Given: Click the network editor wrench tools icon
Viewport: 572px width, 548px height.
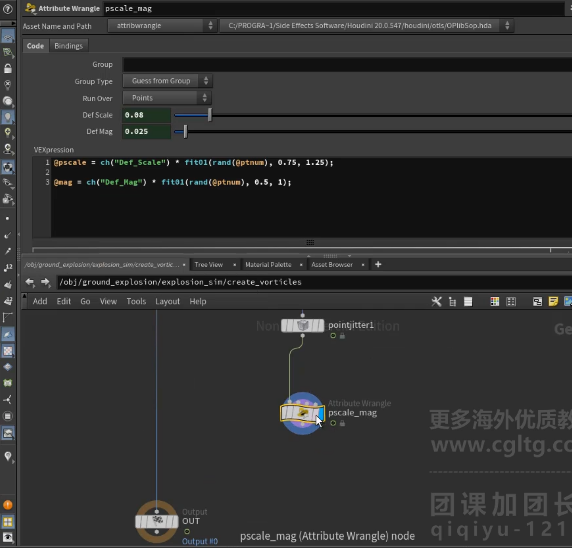Looking at the screenshot, I should click(x=436, y=301).
